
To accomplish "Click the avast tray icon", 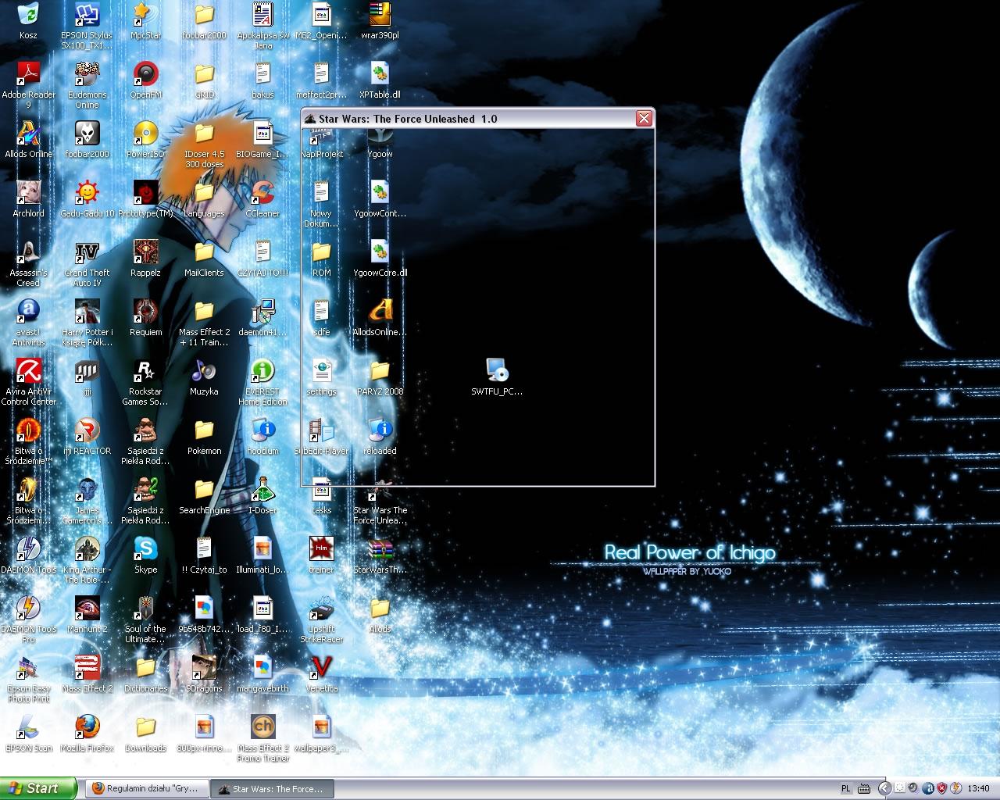I will [927, 789].
